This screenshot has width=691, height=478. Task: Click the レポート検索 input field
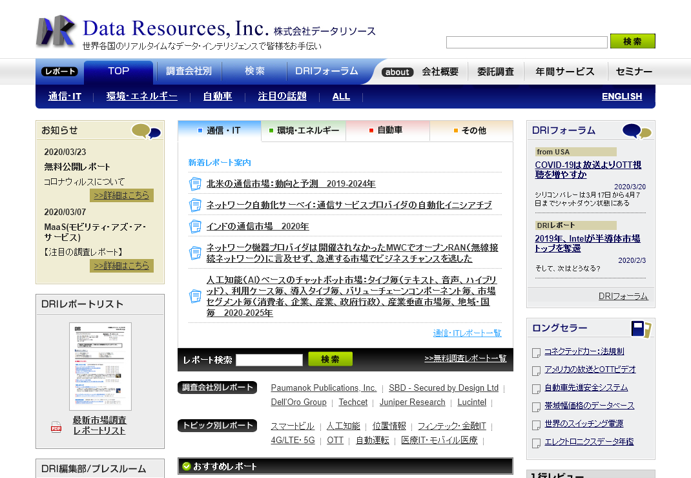(269, 360)
